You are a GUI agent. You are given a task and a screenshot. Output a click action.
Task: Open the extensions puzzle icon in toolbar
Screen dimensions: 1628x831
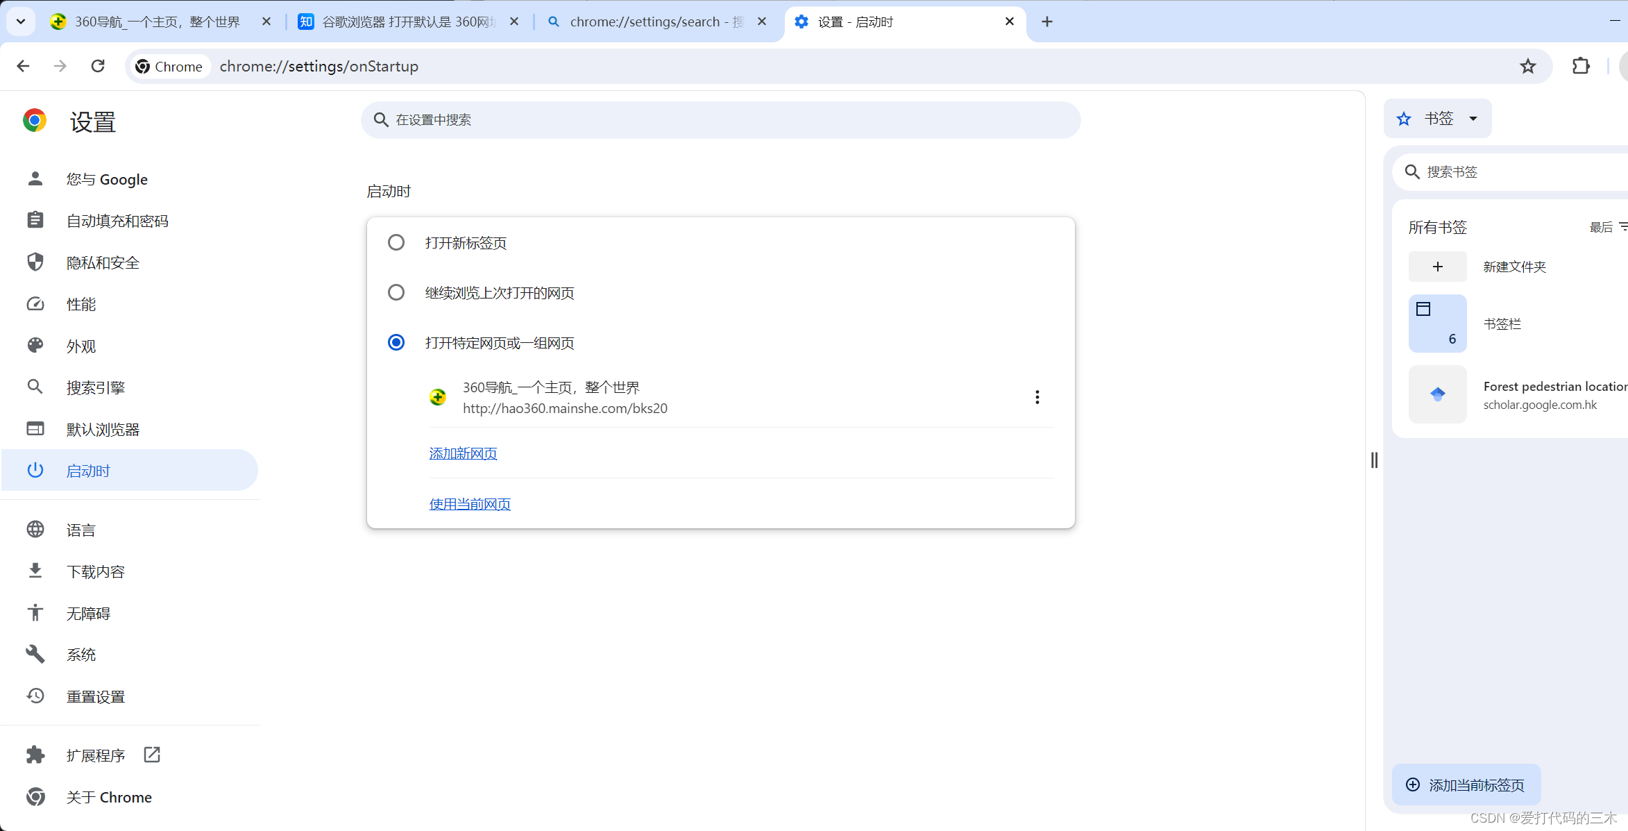(x=1580, y=67)
